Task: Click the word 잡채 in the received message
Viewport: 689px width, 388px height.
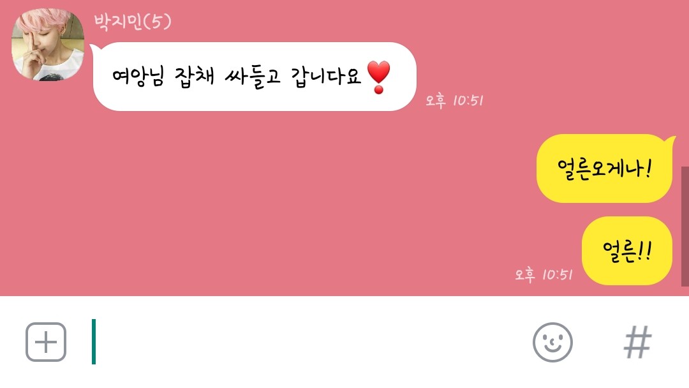Action: click(x=194, y=77)
